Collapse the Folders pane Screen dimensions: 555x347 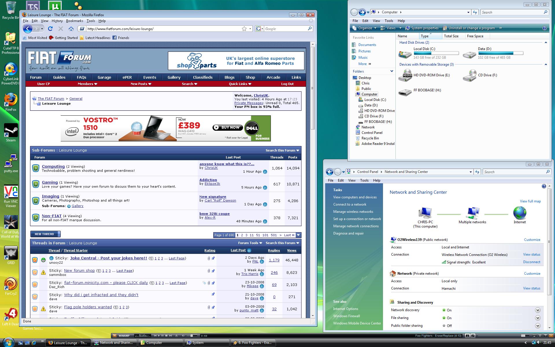point(392,71)
